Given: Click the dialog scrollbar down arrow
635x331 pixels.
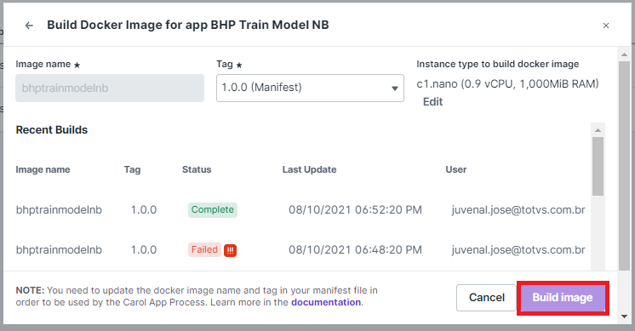Looking at the screenshot, I should coord(624,317).
